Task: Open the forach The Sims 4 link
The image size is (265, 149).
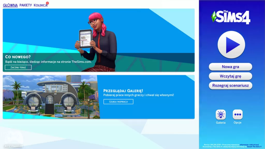Action: [254, 147]
